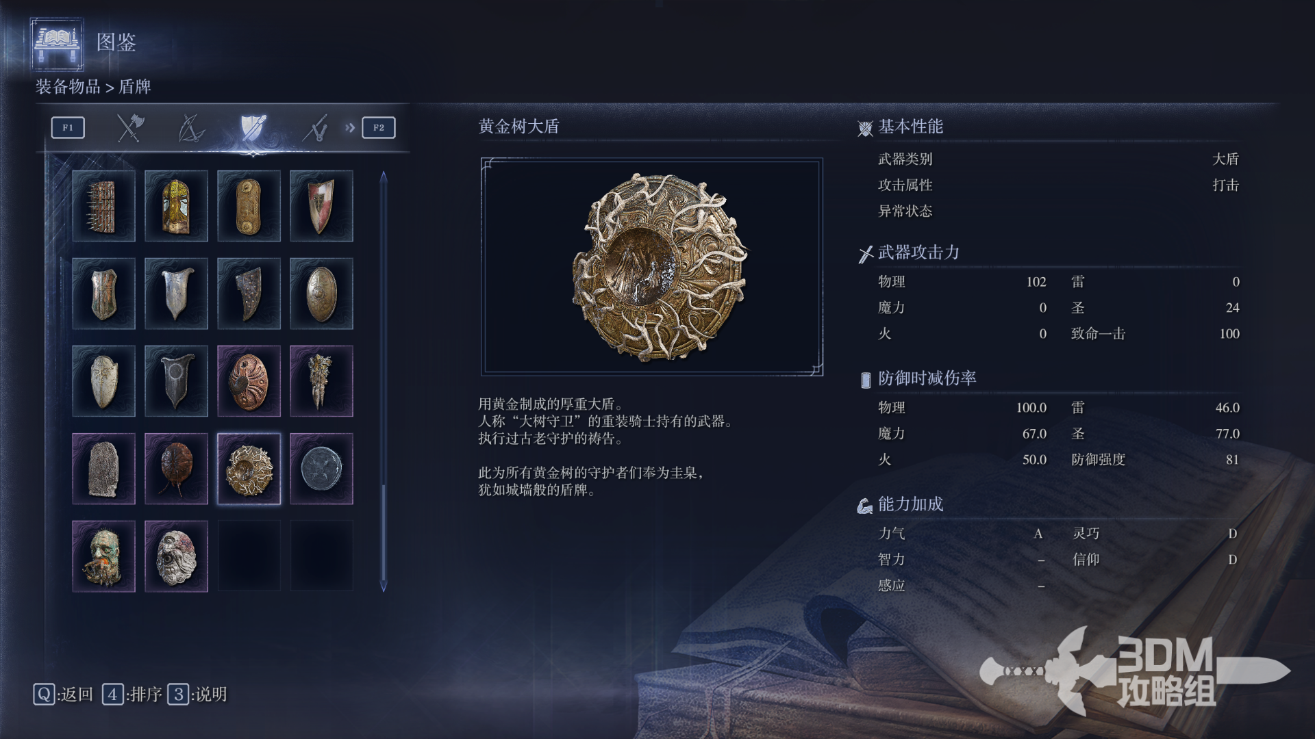Select the bow ranged weapons tab icon

(191, 128)
